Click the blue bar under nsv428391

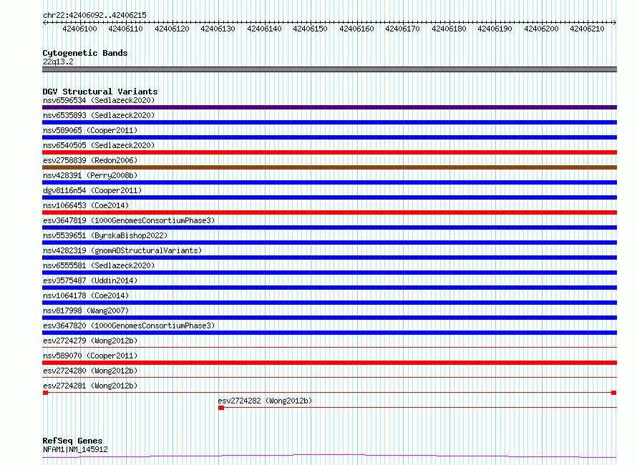point(329,182)
